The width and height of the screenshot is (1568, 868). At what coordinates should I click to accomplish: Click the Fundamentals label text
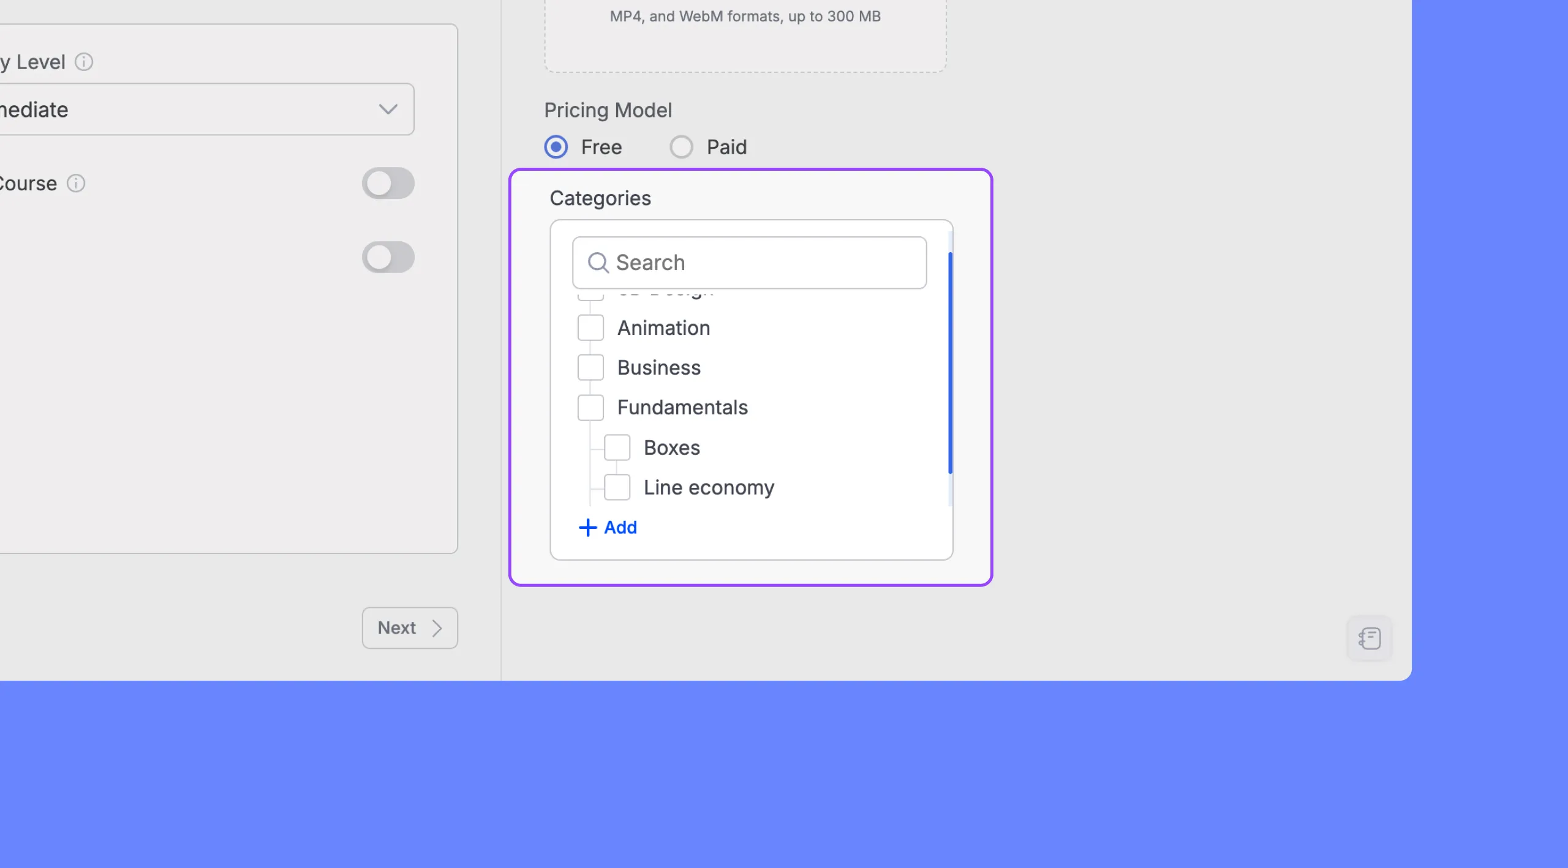[x=682, y=408]
